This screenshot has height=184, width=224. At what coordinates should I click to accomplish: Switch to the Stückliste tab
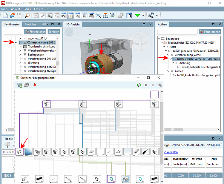(31, 24)
